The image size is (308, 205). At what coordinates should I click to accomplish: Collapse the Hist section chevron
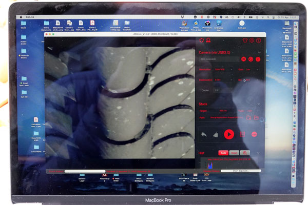coord(258,153)
